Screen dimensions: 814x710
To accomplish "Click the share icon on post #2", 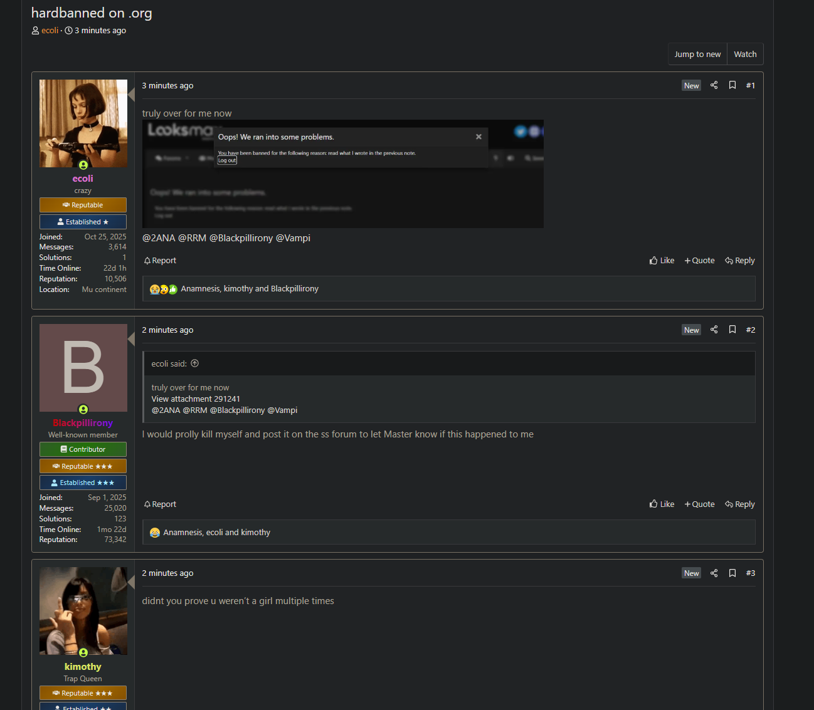I will tap(714, 330).
